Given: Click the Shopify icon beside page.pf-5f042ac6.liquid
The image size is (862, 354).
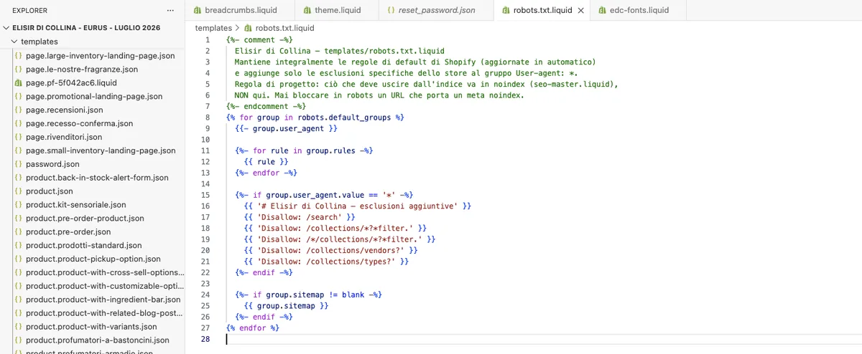Looking at the screenshot, I should [18, 82].
